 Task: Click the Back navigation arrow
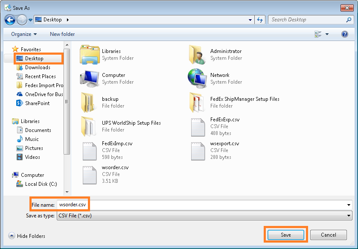click(10, 20)
